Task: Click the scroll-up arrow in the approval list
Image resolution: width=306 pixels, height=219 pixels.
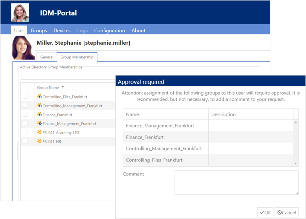Action: point(296,122)
